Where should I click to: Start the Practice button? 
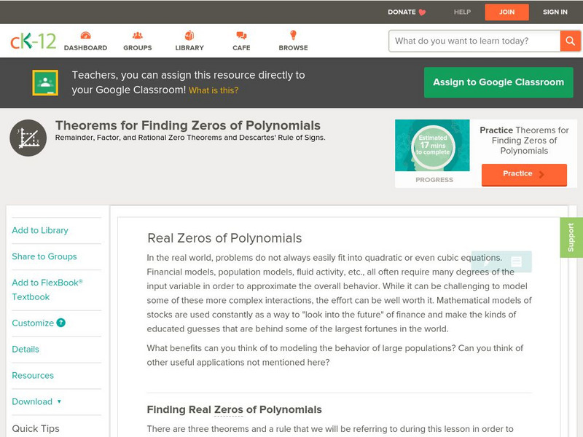tap(524, 174)
